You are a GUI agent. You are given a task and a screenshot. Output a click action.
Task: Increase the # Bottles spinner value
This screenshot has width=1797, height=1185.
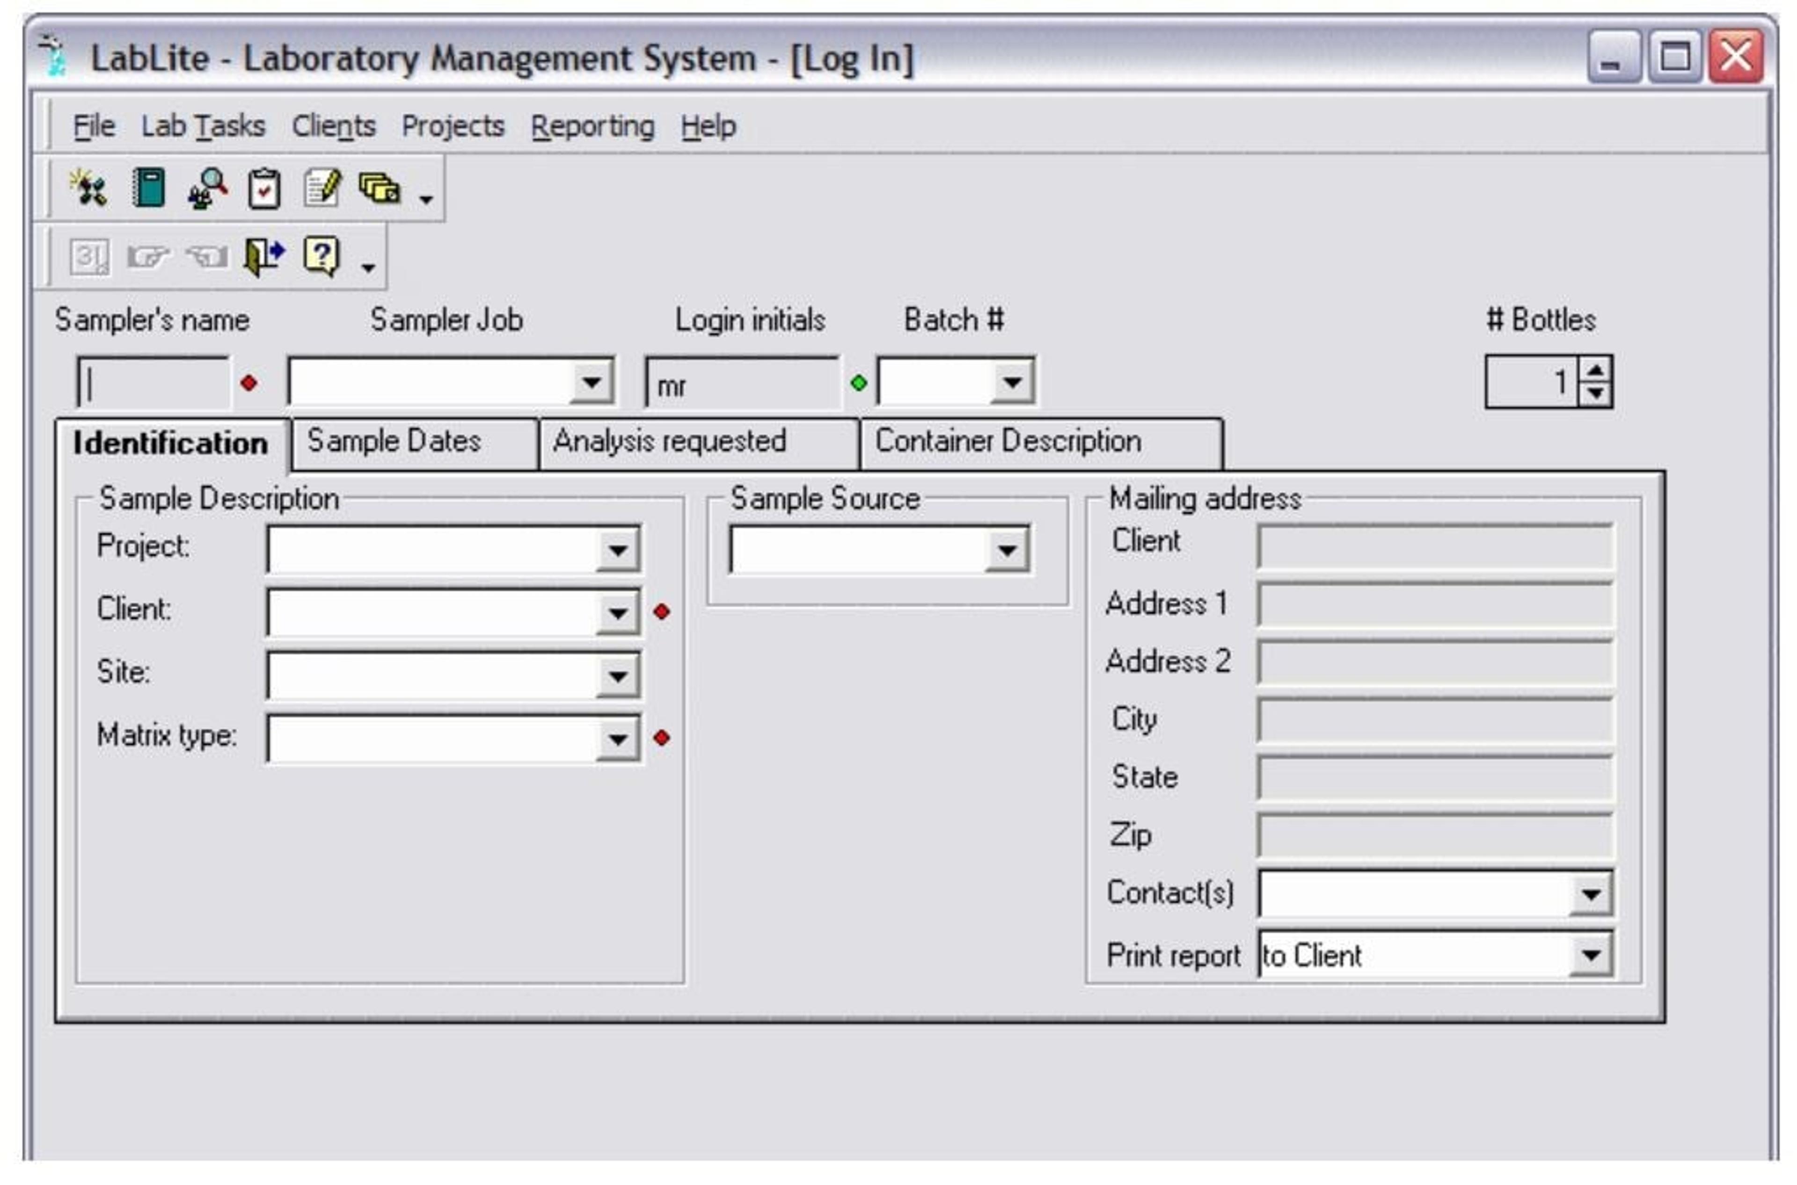point(1595,371)
